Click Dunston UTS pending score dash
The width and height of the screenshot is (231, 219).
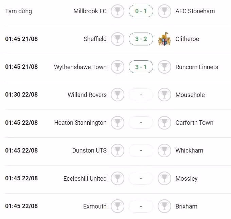tap(141, 151)
